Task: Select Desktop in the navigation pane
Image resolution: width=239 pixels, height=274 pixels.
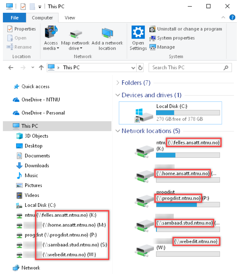Action: [x=29, y=146]
